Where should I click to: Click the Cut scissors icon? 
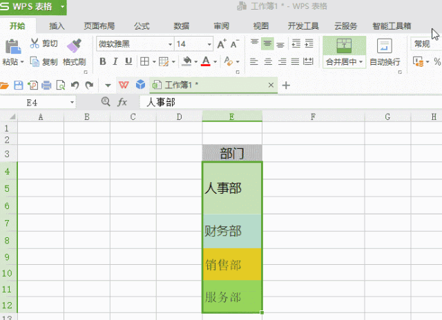click(x=35, y=43)
